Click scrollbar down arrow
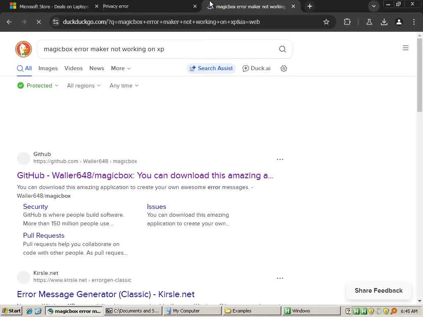The height and width of the screenshot is (317, 423). click(420, 301)
